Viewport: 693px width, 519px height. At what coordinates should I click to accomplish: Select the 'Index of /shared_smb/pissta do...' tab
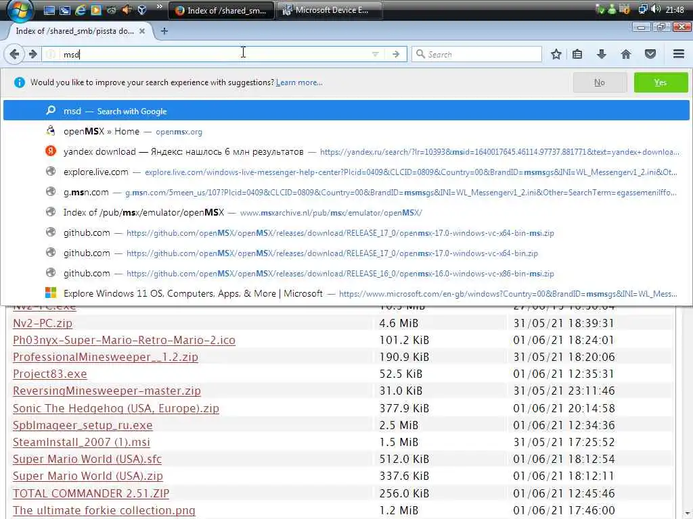click(75, 31)
